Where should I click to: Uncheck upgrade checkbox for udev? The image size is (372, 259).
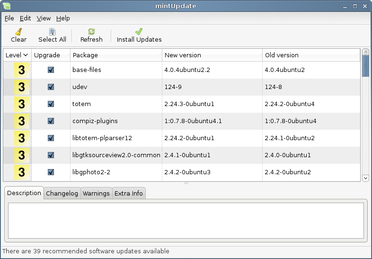(x=51, y=87)
